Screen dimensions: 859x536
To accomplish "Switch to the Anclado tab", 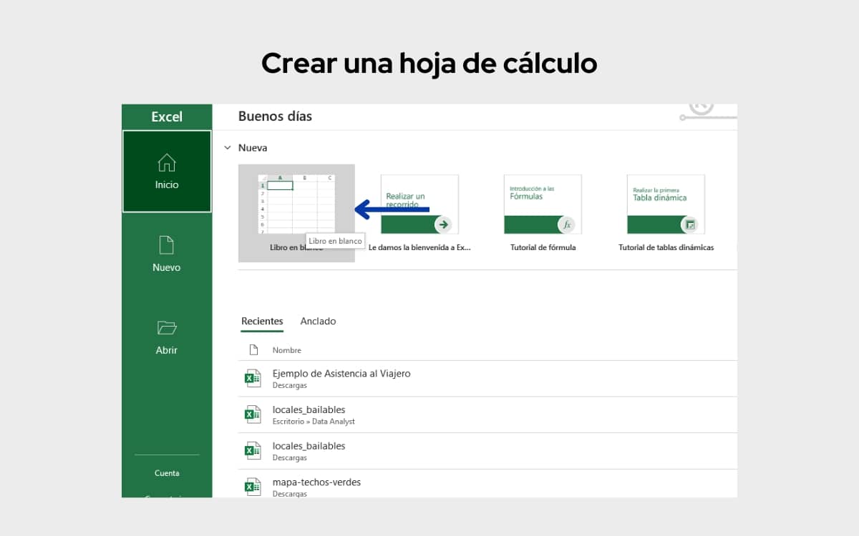I will point(318,321).
